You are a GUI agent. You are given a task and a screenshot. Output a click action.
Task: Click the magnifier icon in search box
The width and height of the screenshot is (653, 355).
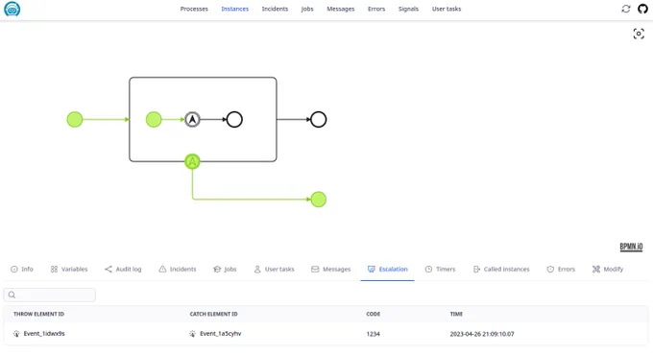click(x=12, y=295)
